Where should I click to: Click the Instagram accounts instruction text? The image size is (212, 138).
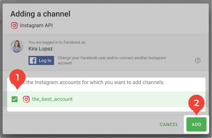(88, 82)
